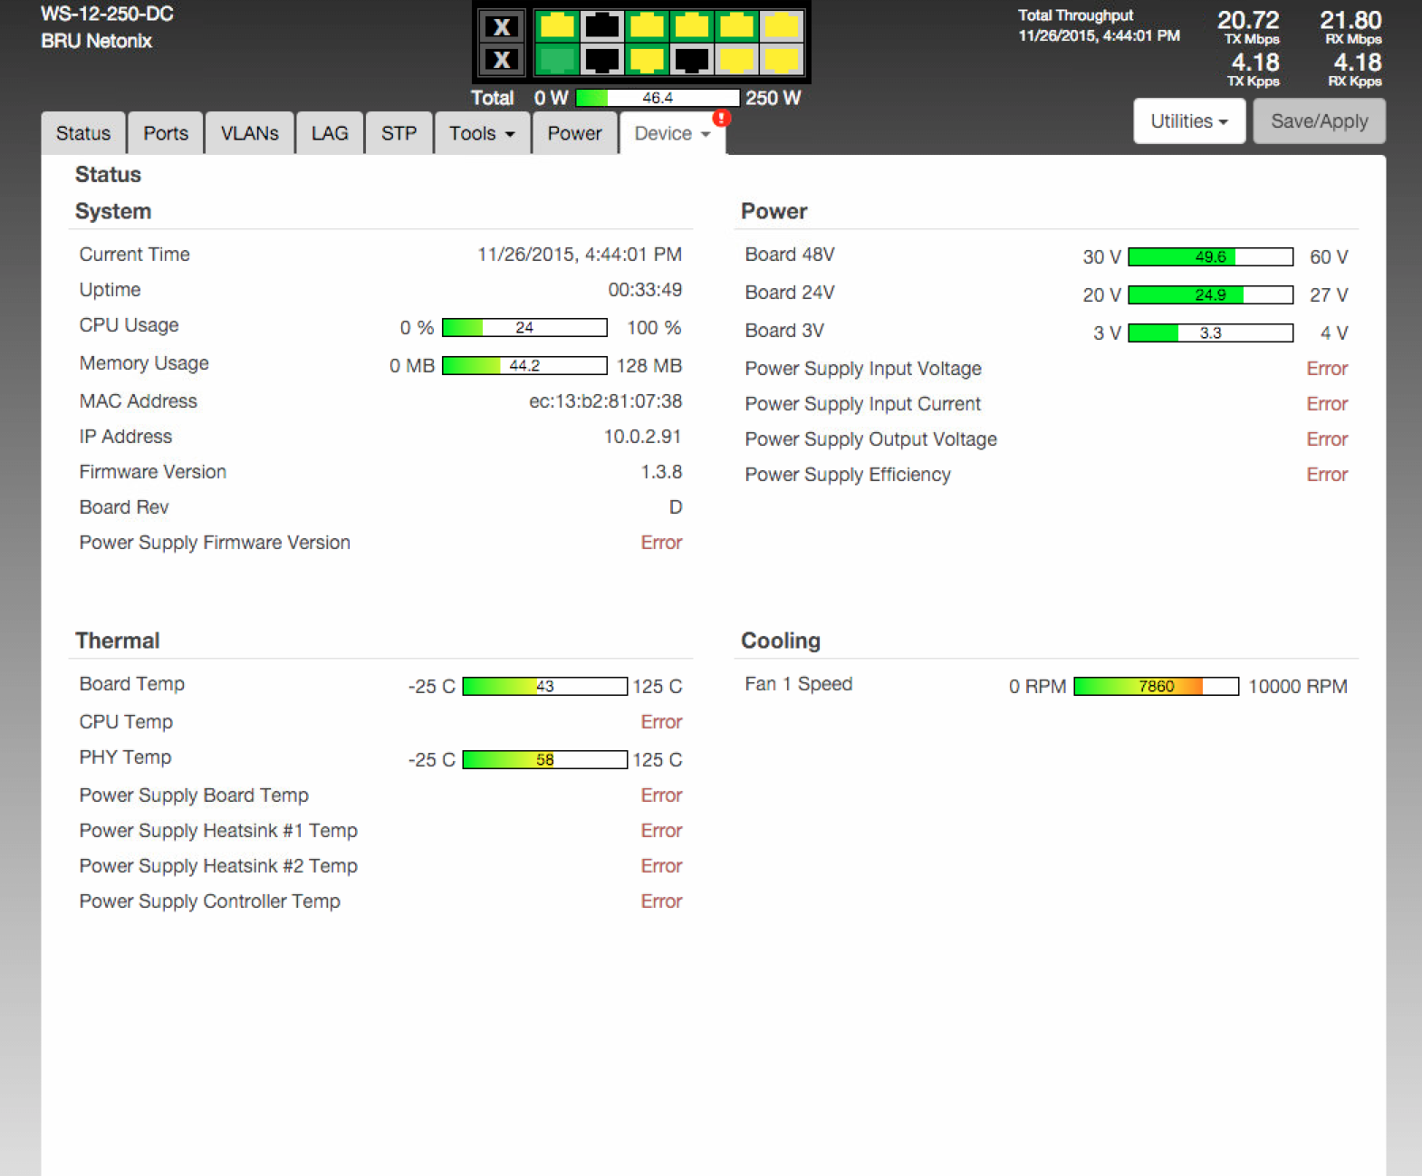Select bottom-row fourth black port icon

point(692,60)
